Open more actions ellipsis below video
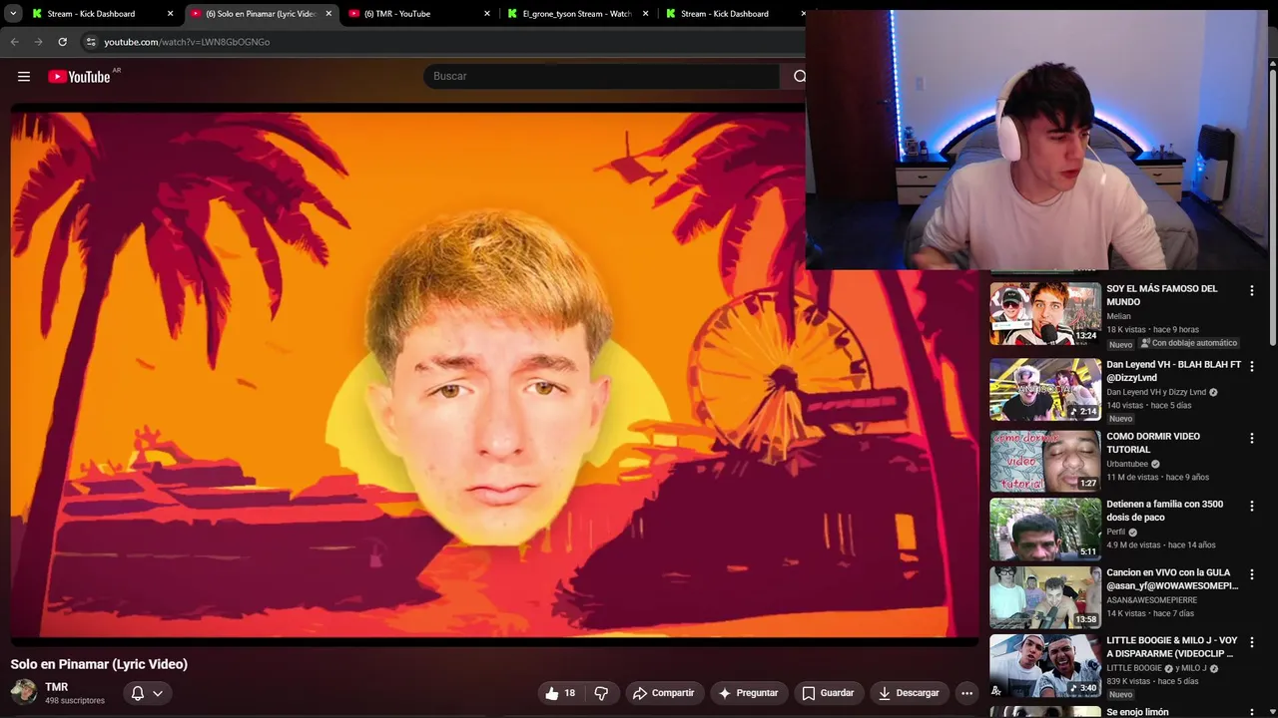The width and height of the screenshot is (1278, 718). (966, 693)
